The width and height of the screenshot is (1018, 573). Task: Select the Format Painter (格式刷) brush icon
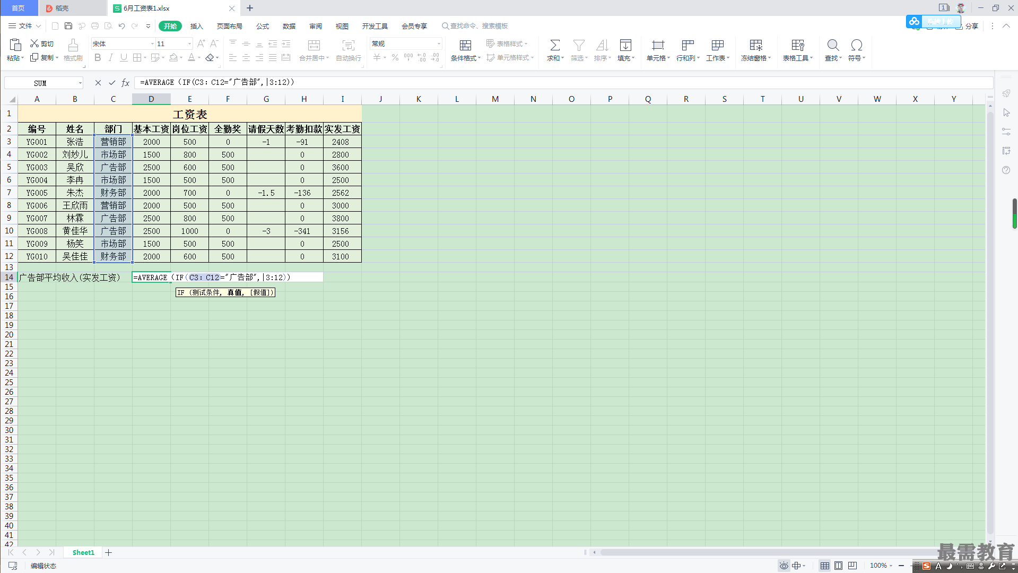tap(73, 45)
